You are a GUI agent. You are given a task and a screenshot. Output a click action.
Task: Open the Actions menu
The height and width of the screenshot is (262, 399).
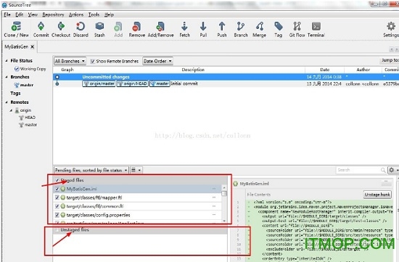click(x=76, y=15)
